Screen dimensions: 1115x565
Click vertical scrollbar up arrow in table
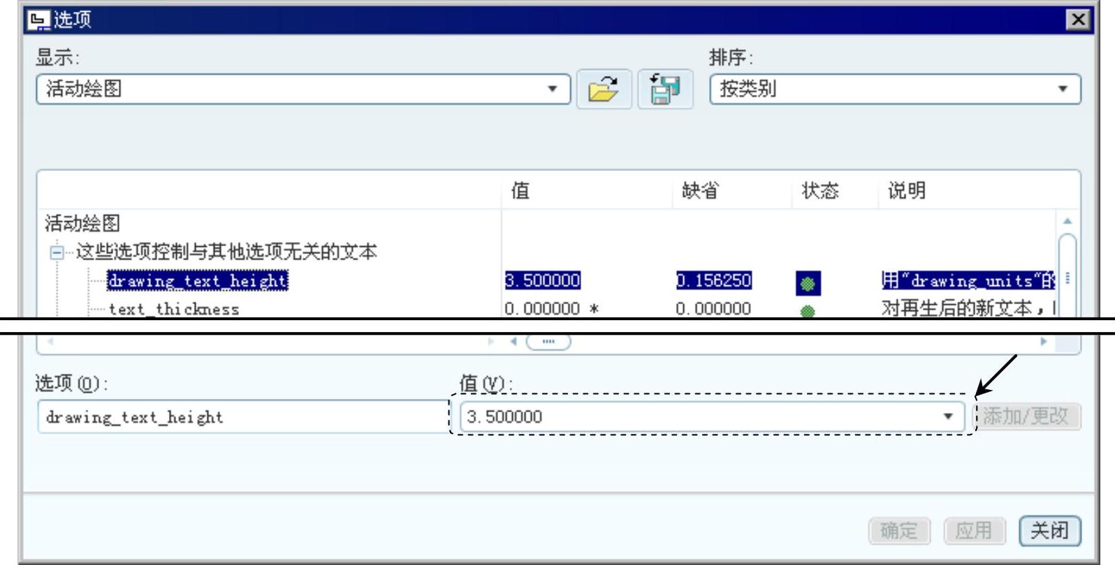point(1067,221)
